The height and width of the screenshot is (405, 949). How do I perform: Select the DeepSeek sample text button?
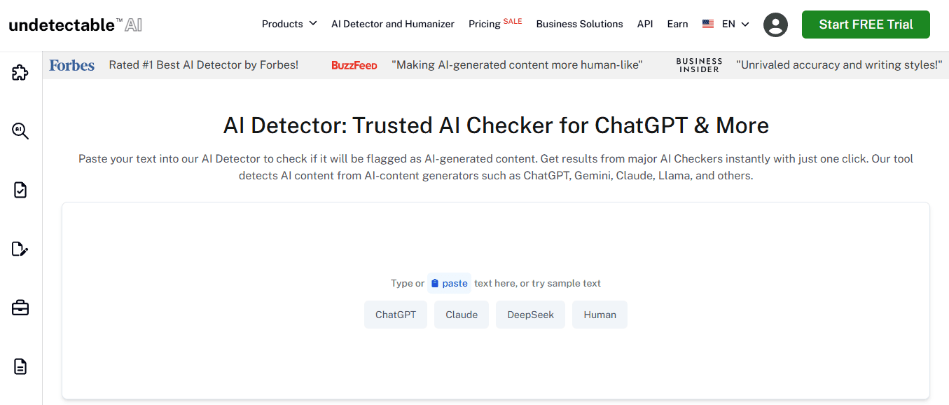tap(530, 314)
